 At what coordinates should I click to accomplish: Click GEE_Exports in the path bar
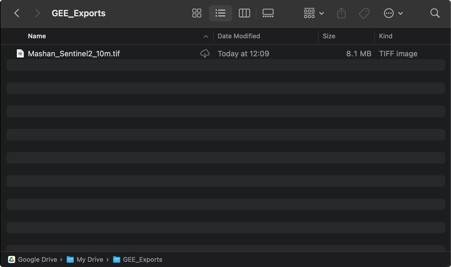(138, 259)
